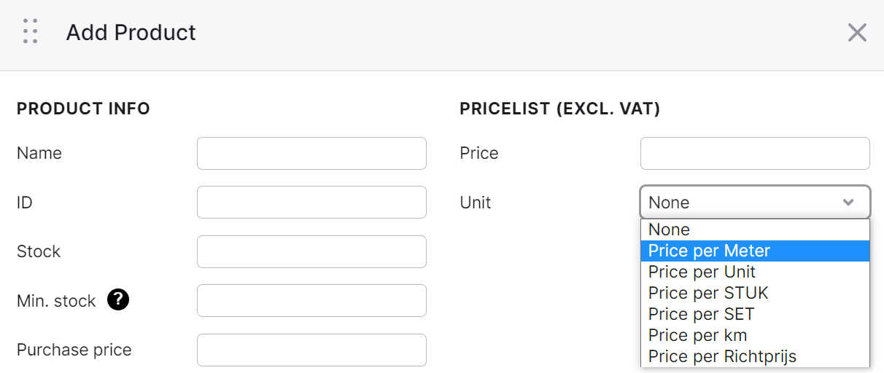884x373 pixels.
Task: Click the Min. stock input field
Action: 311,300
